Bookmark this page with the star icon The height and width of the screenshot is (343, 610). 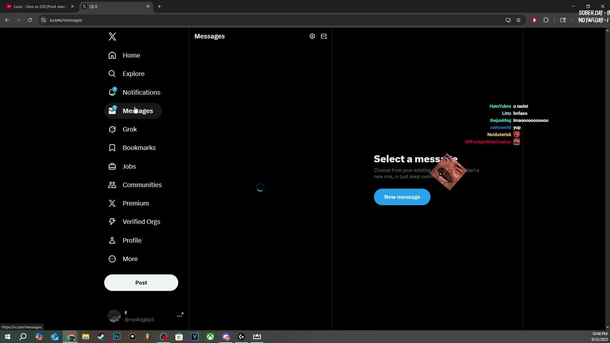click(518, 20)
